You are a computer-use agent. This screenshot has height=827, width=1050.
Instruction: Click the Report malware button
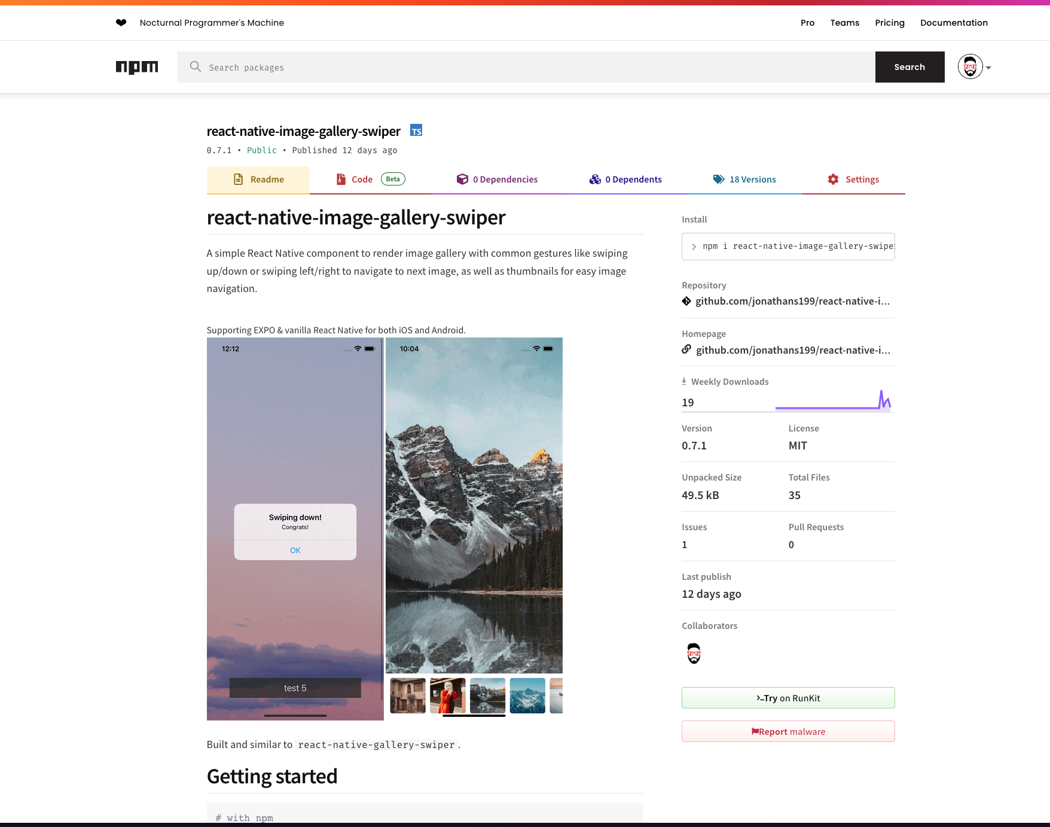pyautogui.click(x=788, y=731)
